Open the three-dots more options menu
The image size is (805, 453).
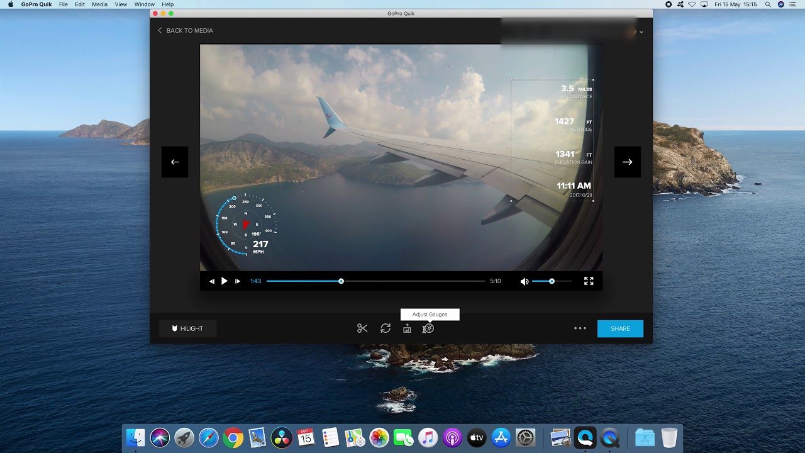pos(580,328)
